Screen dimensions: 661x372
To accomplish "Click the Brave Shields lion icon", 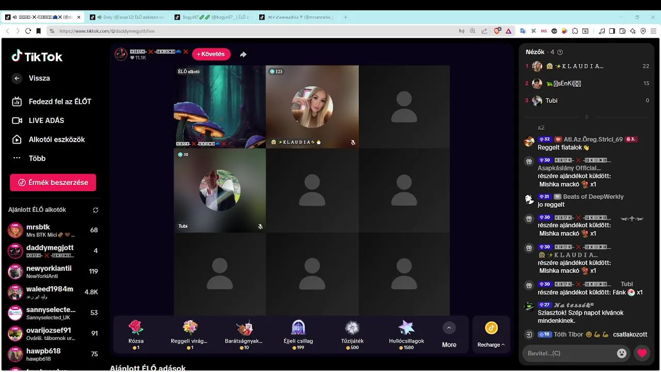I will click(x=497, y=31).
